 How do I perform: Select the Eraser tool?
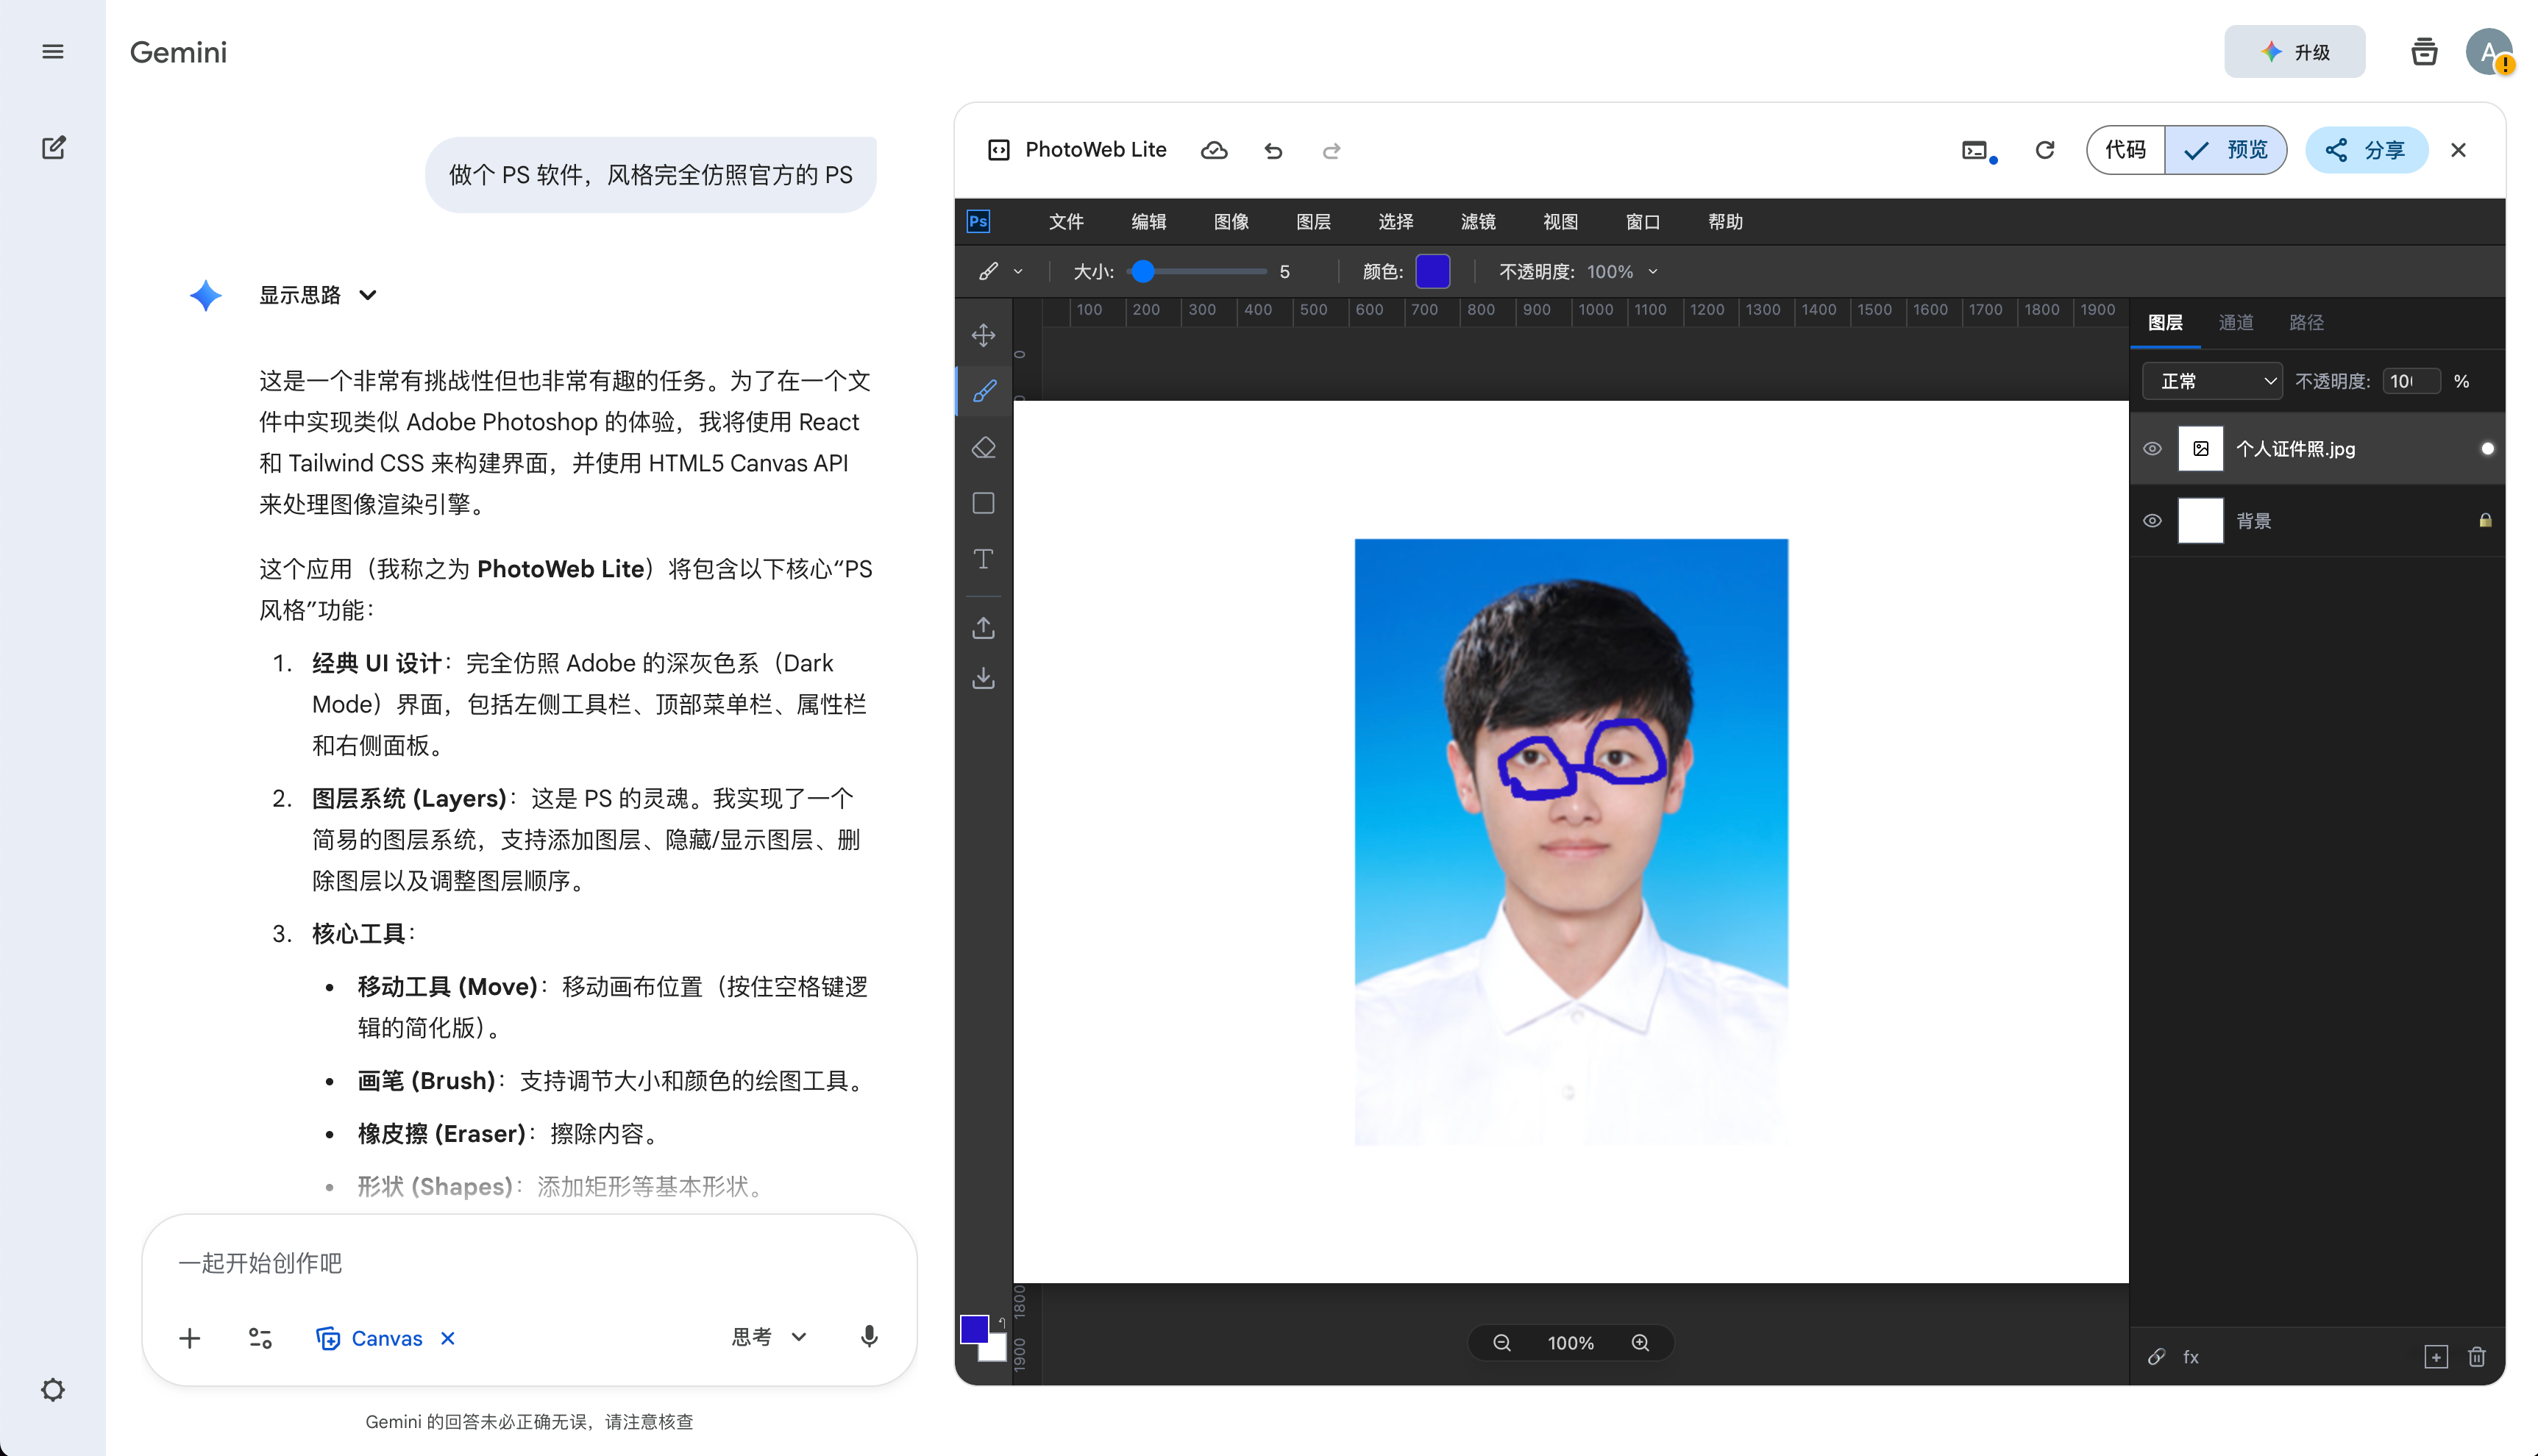point(984,447)
